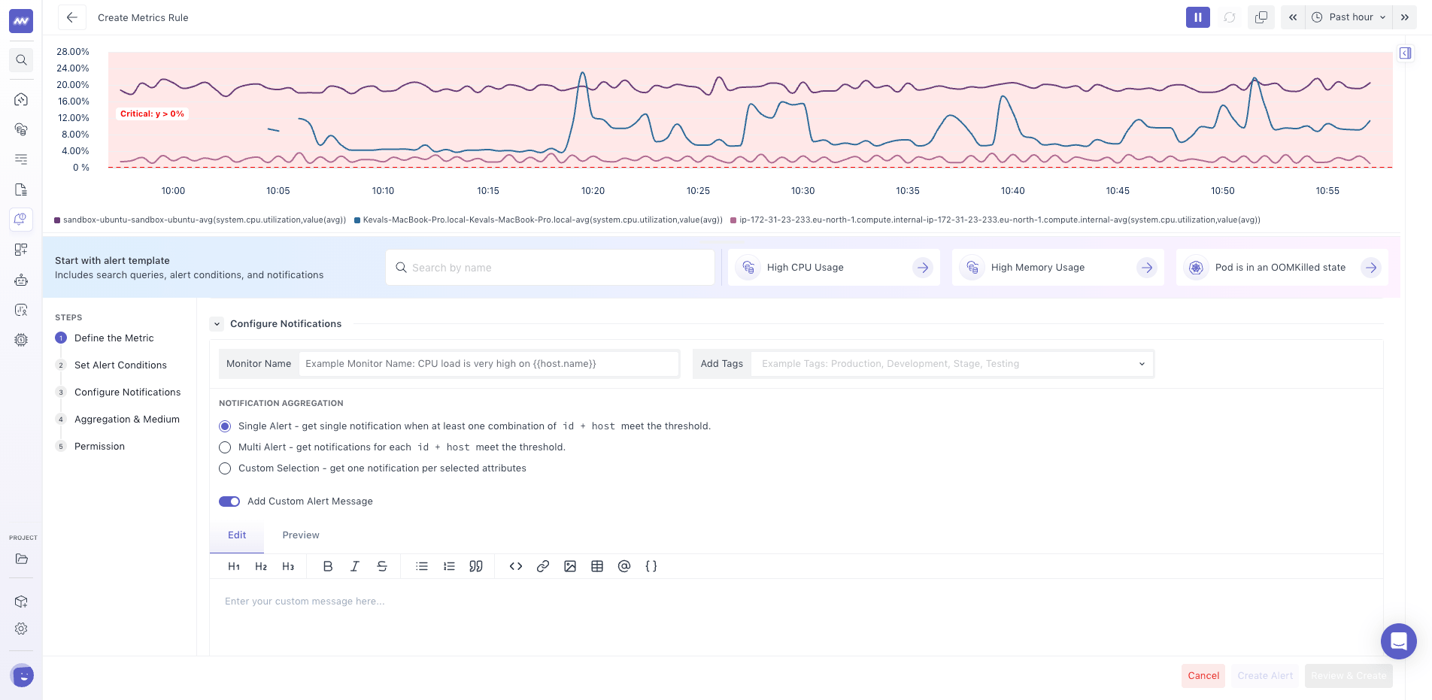The width and height of the screenshot is (1432, 700).
Task: Choose Pod is in an OOMKilled state template
Action: click(1282, 268)
